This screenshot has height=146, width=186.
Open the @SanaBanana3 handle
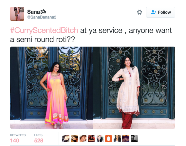coord(42,17)
